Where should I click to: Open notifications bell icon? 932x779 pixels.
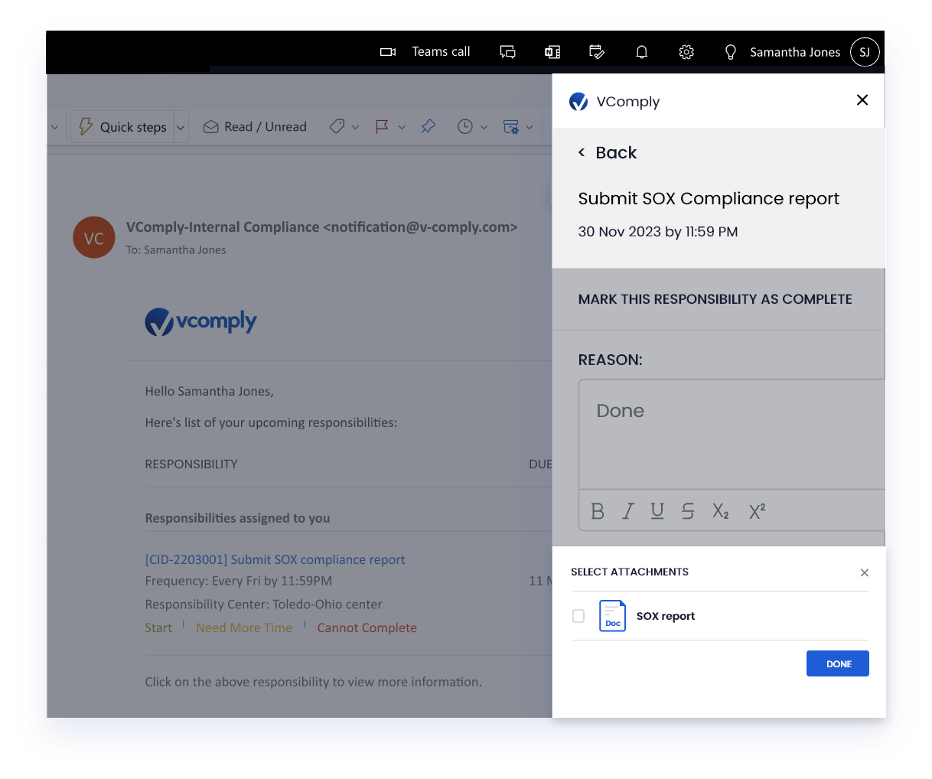click(x=642, y=52)
